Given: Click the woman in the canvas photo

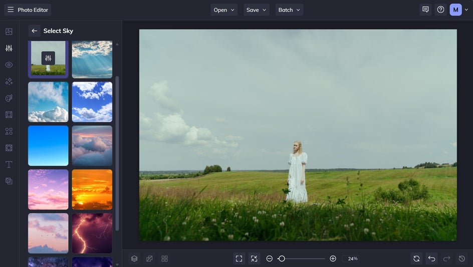Looking at the screenshot, I should tap(297, 171).
